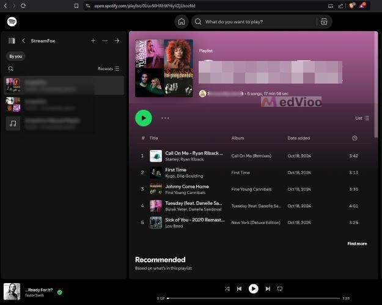This screenshot has height=305, width=382.
Task: Click the address bar URL
Action: click(x=145, y=5)
